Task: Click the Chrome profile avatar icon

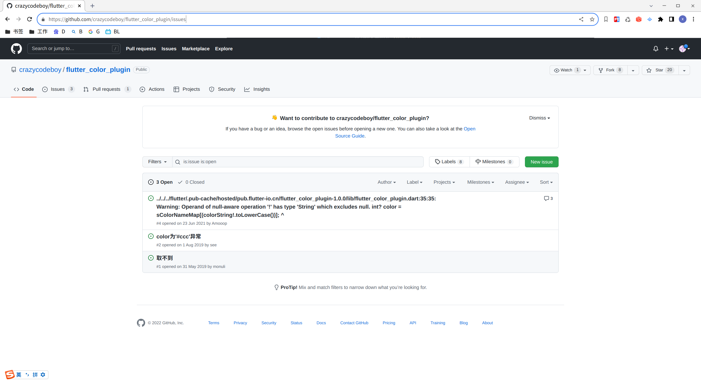Action: coord(683,19)
